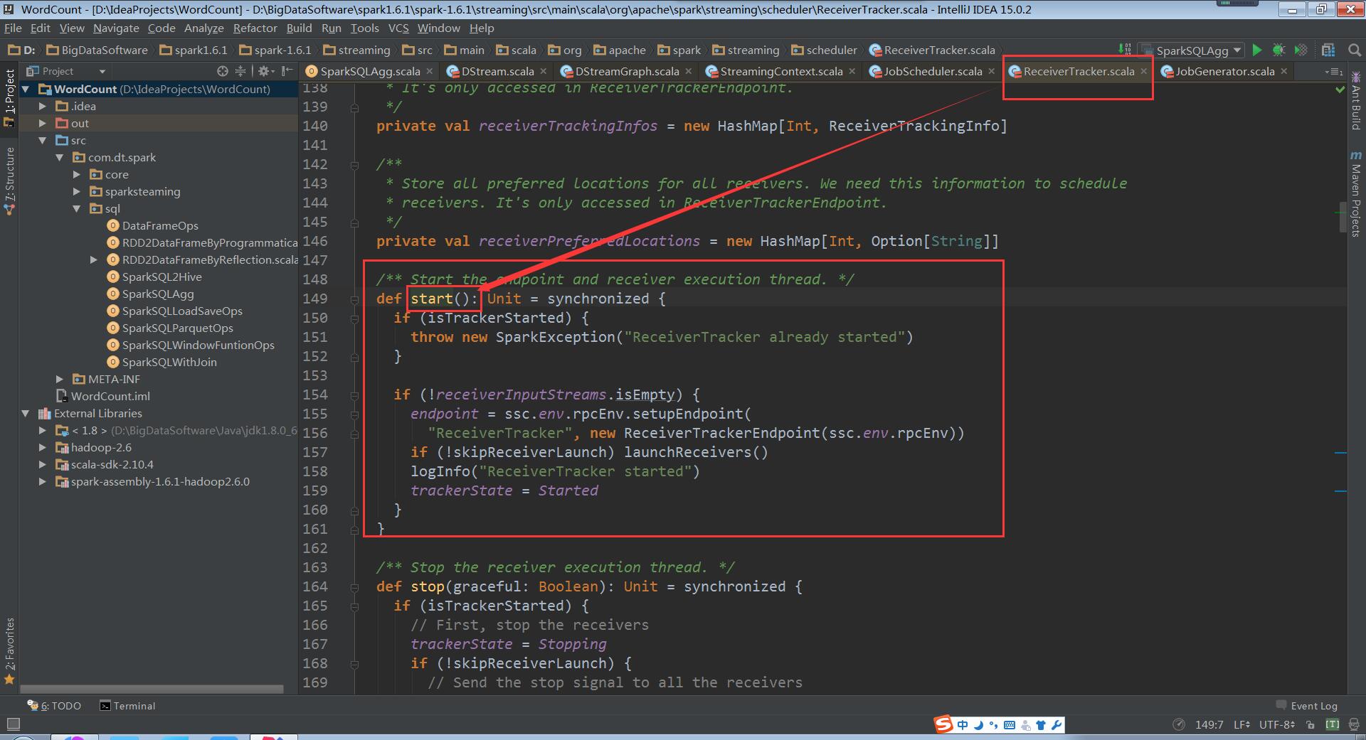The image size is (1366, 740).
Task: Hide the Project panel with the arrow icon
Action: click(287, 71)
